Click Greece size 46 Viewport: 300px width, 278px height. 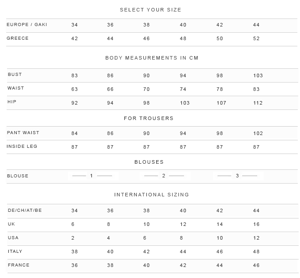(x=146, y=39)
